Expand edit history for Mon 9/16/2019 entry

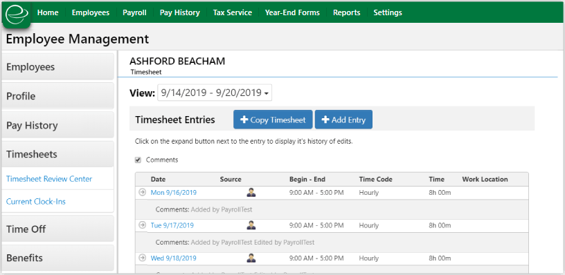point(143,192)
